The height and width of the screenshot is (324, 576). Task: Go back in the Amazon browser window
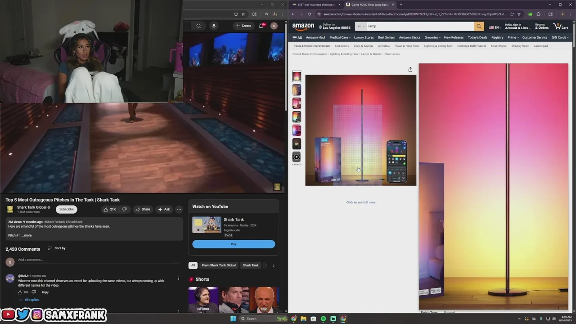coord(293,14)
